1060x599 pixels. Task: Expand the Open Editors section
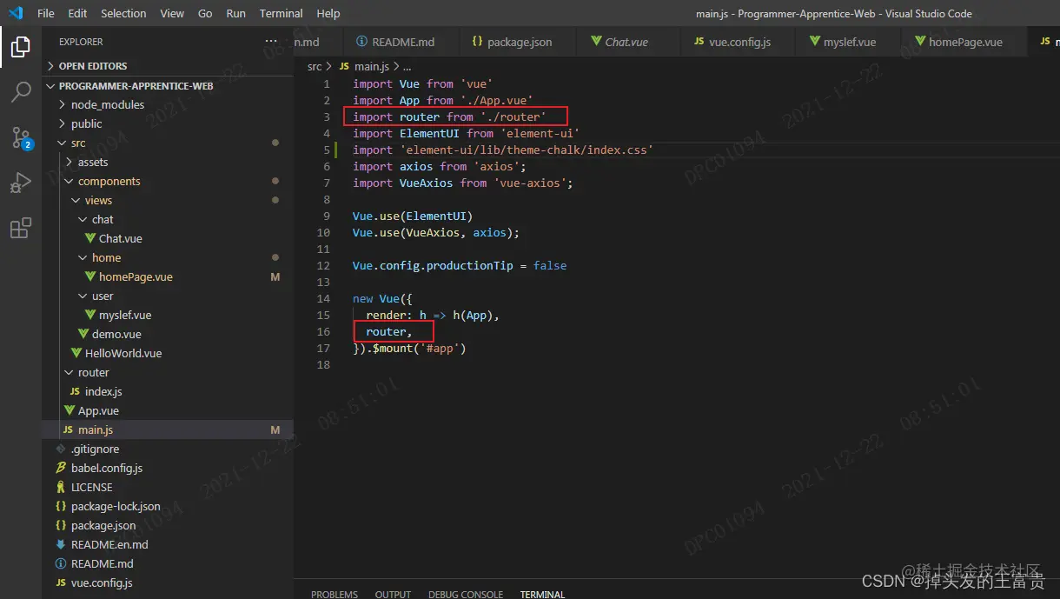(168, 66)
